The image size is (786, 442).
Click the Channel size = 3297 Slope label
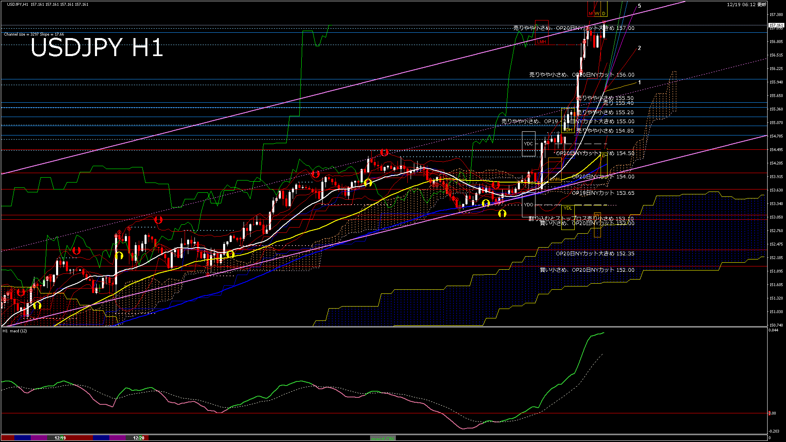tap(34, 34)
